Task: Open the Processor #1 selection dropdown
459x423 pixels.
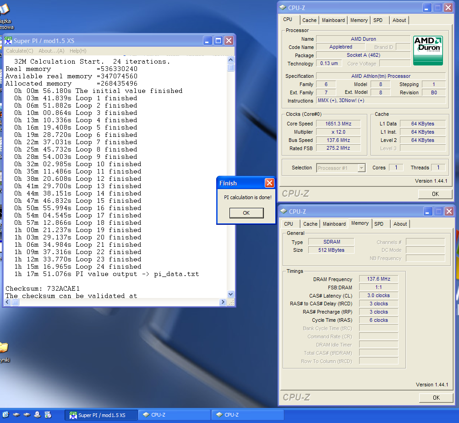Action: coord(341,168)
